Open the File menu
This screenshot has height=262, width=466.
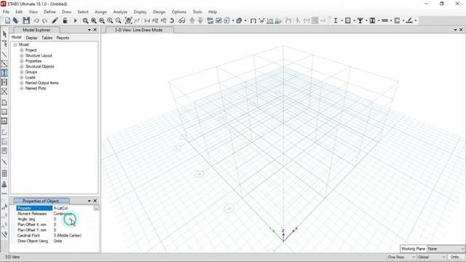coord(6,12)
